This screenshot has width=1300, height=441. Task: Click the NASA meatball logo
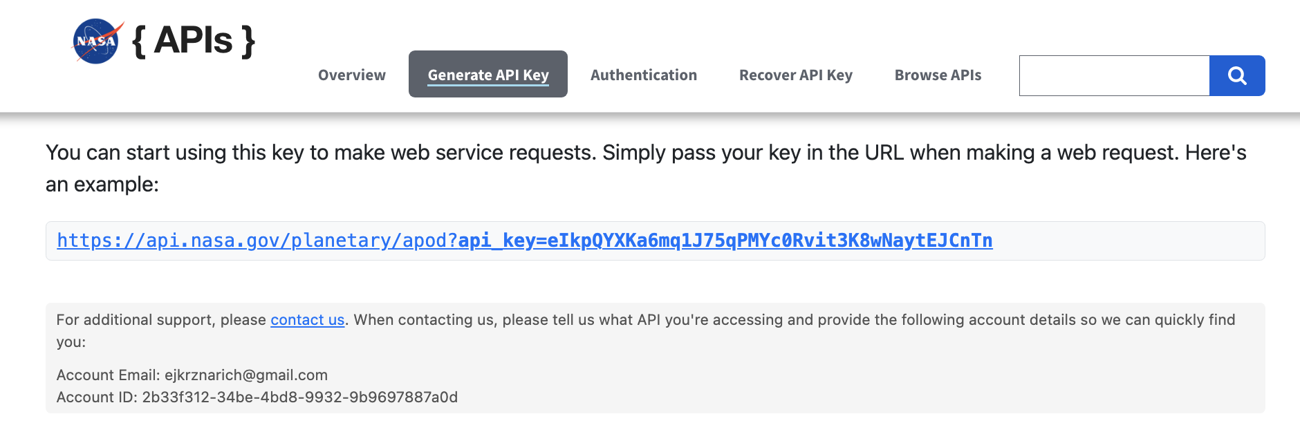pyautogui.click(x=97, y=41)
